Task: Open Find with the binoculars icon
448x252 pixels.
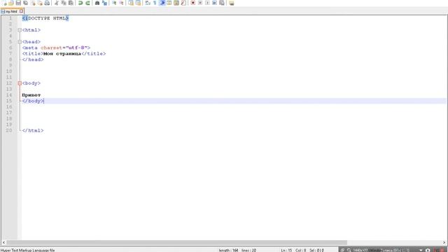Action: pyautogui.click(x=97, y=3)
